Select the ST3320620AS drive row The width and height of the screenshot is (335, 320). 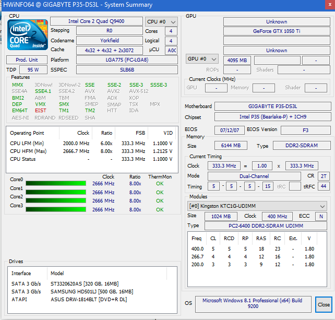pos(92,283)
